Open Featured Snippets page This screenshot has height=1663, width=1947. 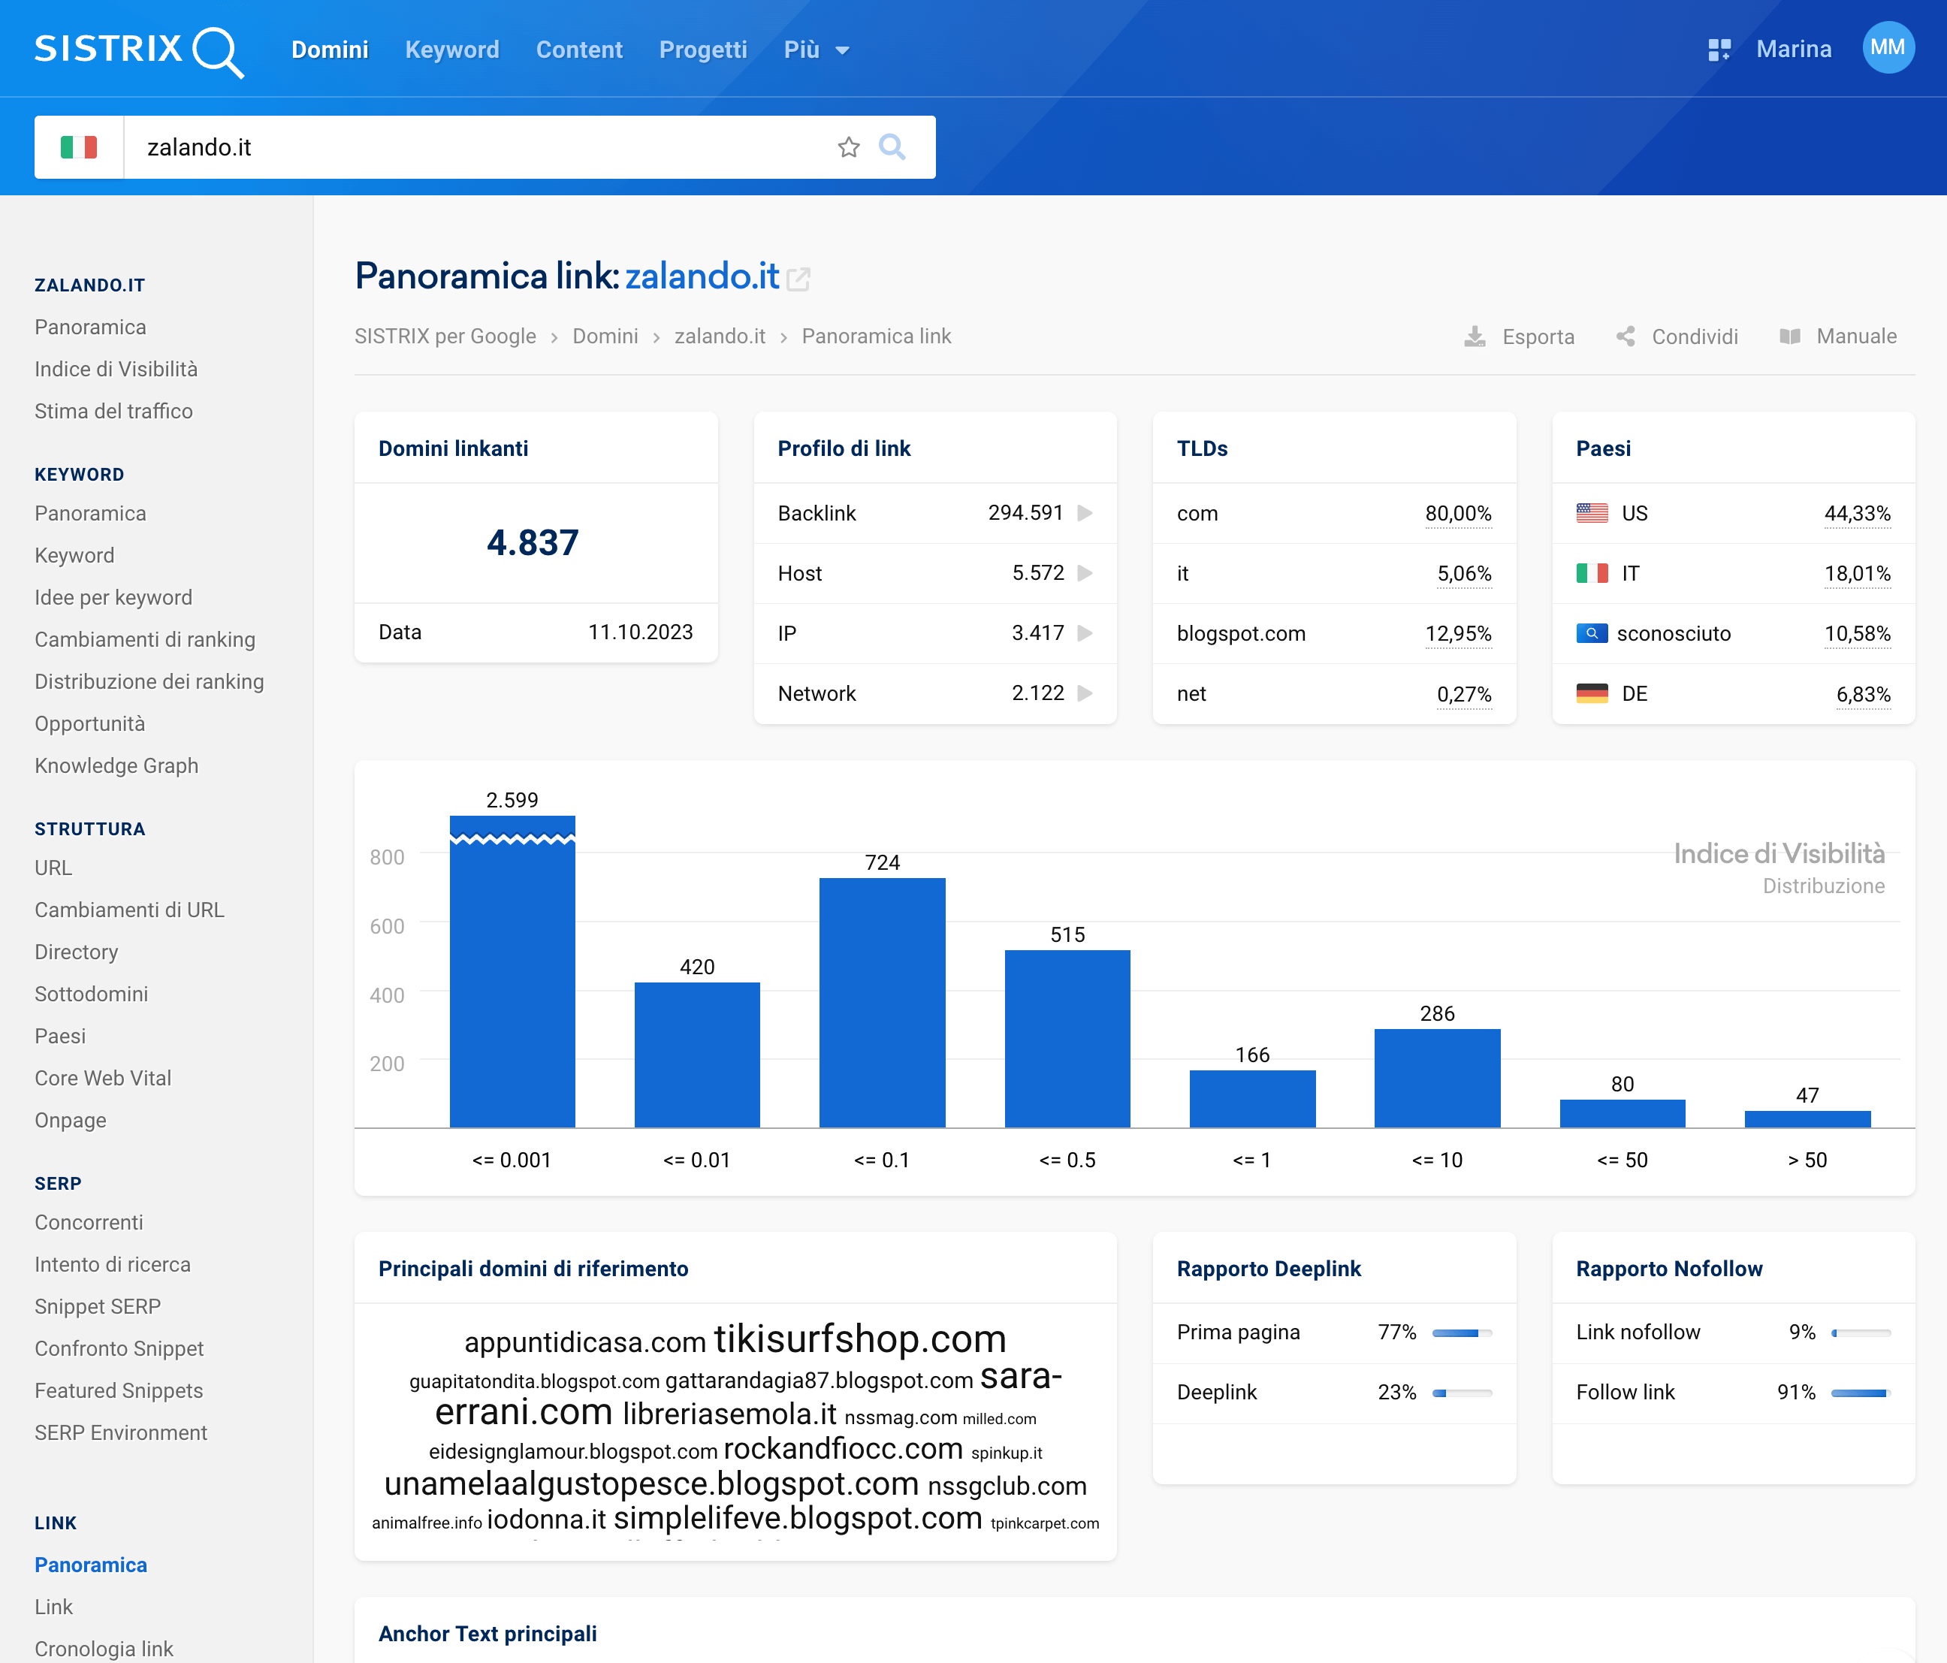point(119,1390)
